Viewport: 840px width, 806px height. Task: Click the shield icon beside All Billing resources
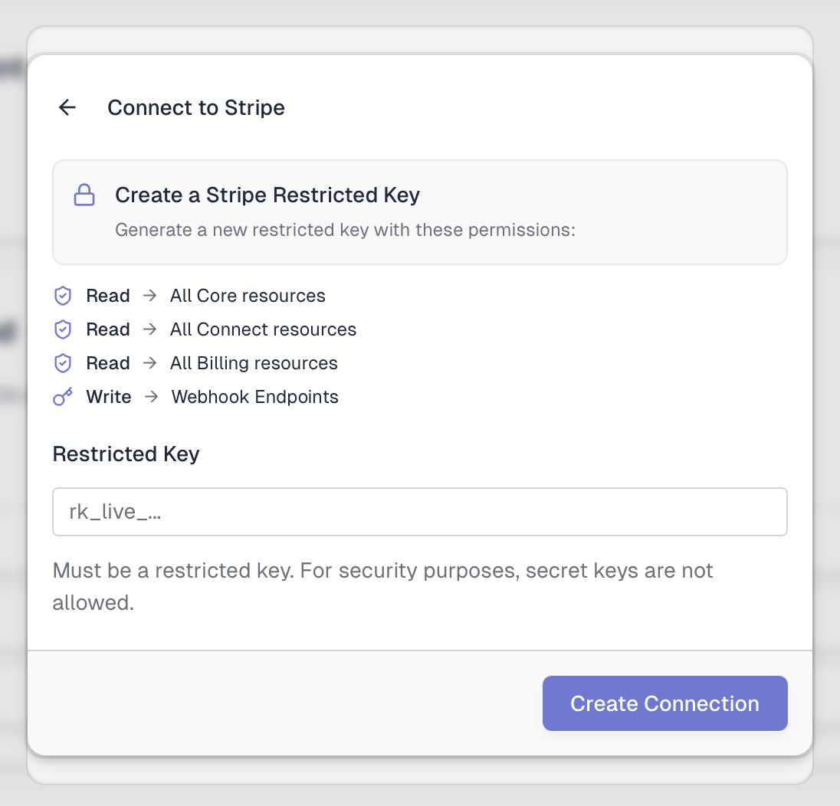pos(63,363)
